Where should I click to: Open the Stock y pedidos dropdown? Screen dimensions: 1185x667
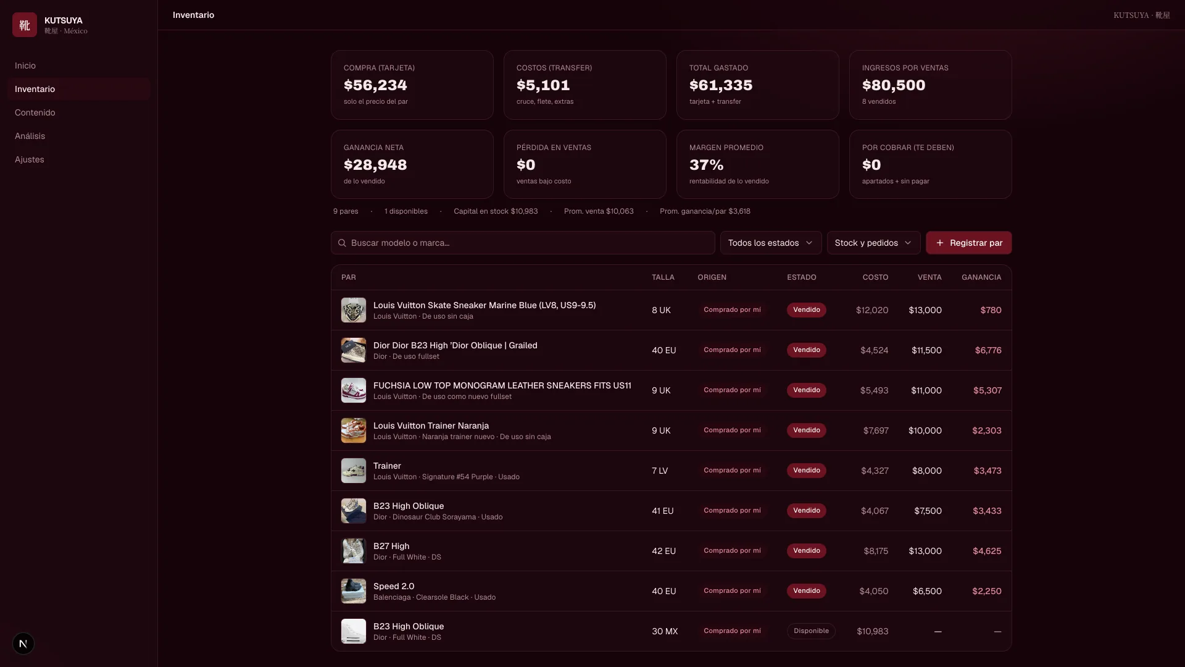click(x=873, y=243)
